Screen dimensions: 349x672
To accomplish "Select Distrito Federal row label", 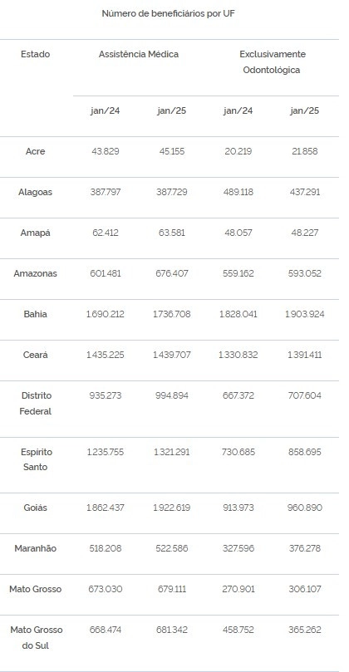I will pos(35,404).
